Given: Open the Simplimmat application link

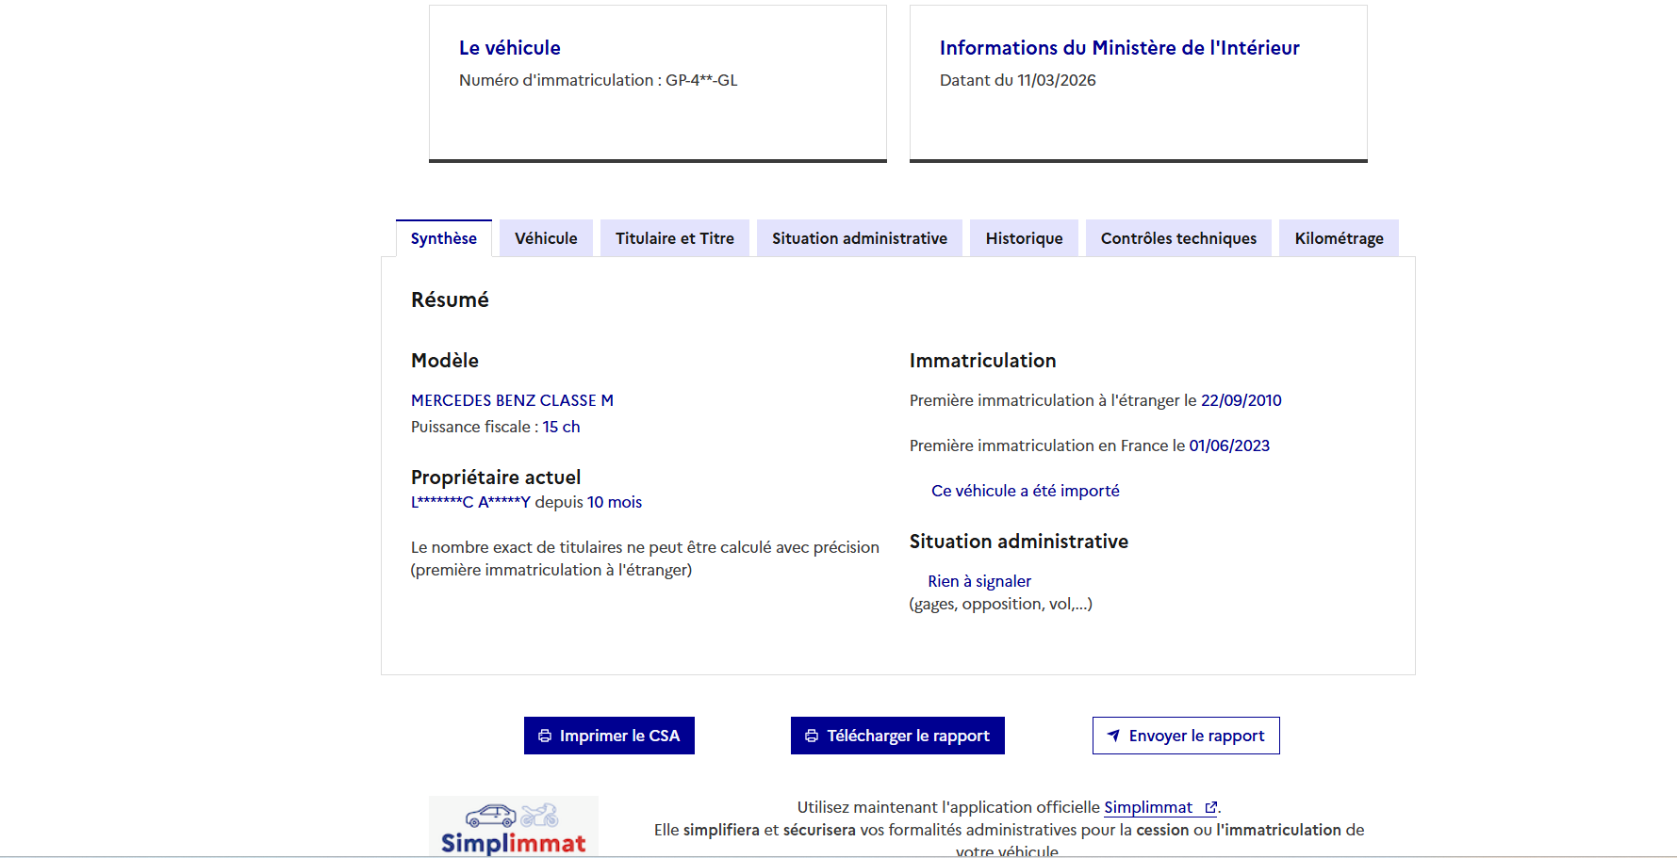Looking at the screenshot, I should pos(1148,807).
